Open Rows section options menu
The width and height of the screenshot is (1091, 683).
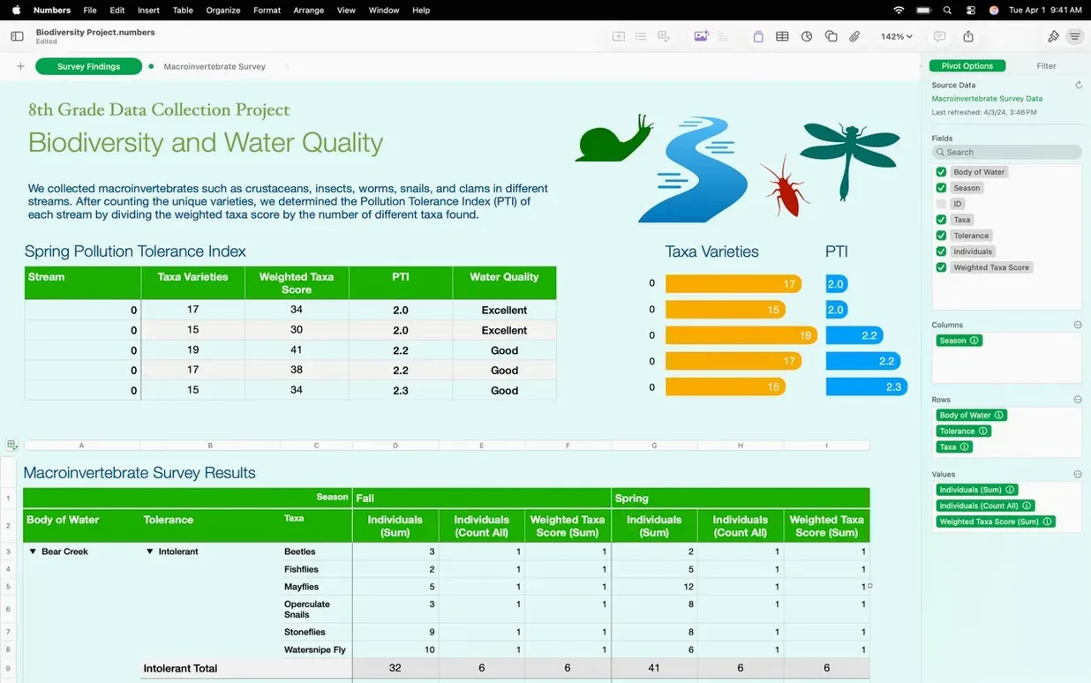(x=1078, y=400)
